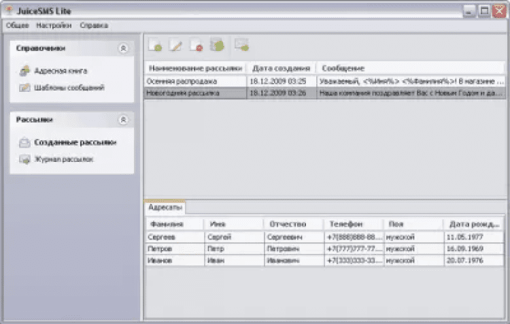Switch to the Адресаты tab
The width and height of the screenshot is (510, 324).
tap(165, 208)
